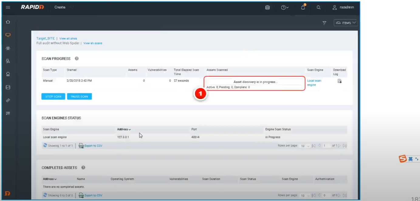
Task: Click the filter funnel icon
Action: (324, 23)
